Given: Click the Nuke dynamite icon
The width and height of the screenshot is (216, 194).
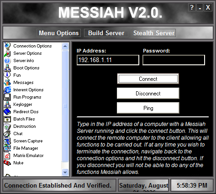Looking at the screenshot, I should (x=7, y=163).
